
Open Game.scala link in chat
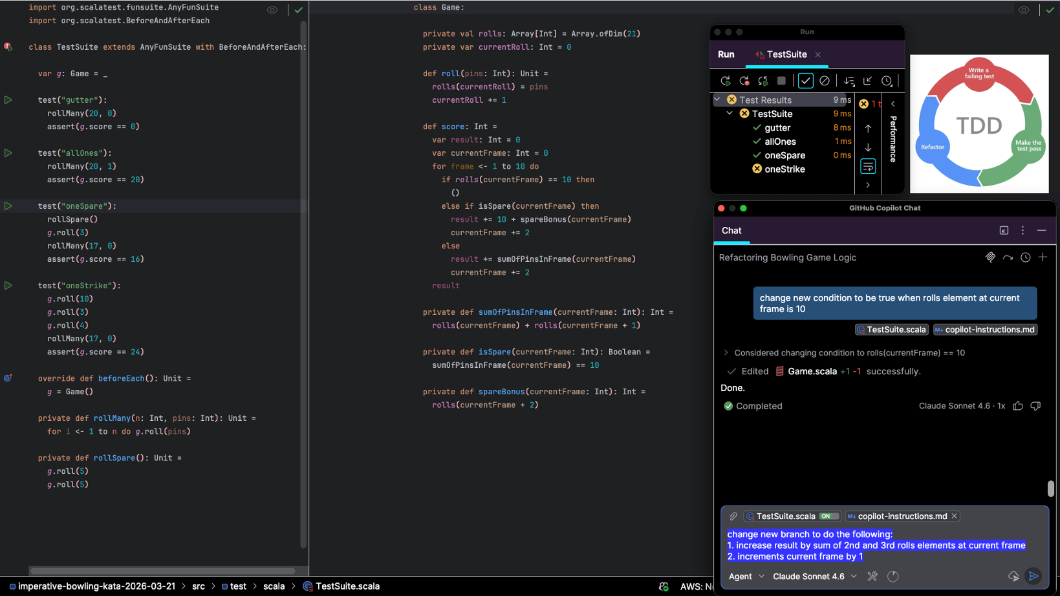click(x=812, y=371)
